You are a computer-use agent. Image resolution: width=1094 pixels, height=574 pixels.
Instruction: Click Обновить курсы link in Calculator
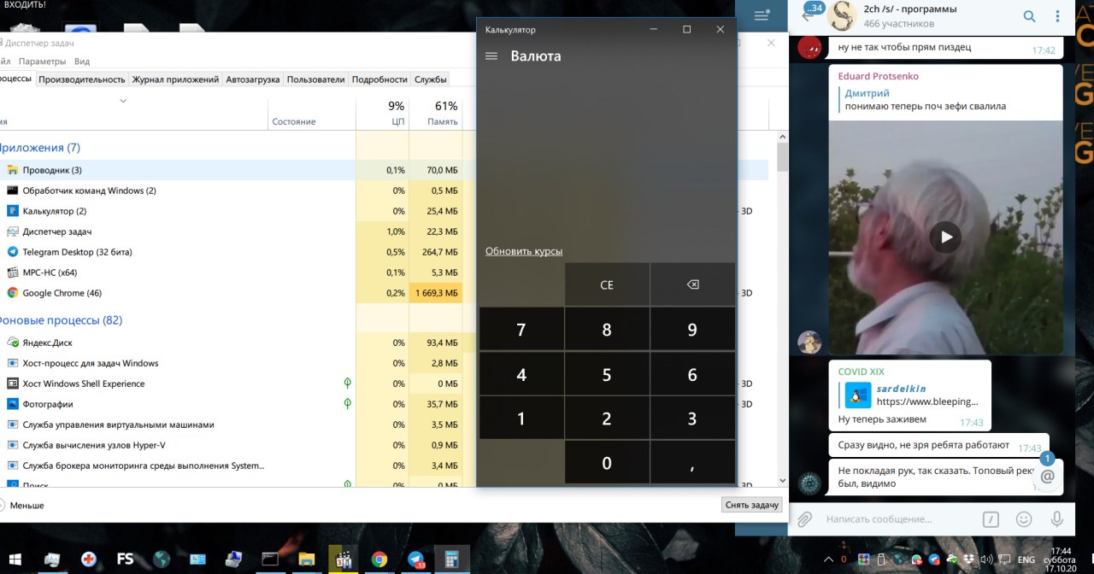click(x=524, y=251)
